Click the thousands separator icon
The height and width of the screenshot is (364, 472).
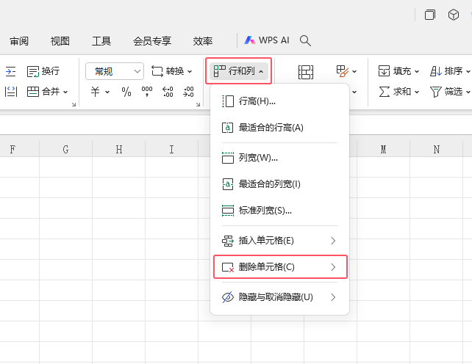tap(147, 92)
